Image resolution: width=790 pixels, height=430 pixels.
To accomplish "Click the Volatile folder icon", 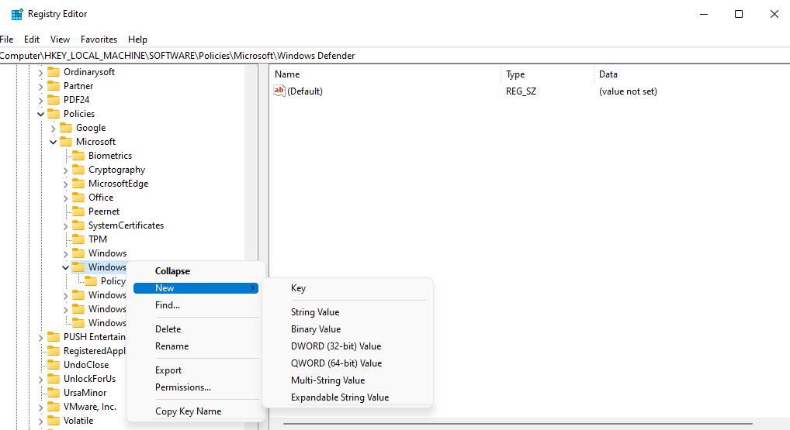I will tap(54, 421).
